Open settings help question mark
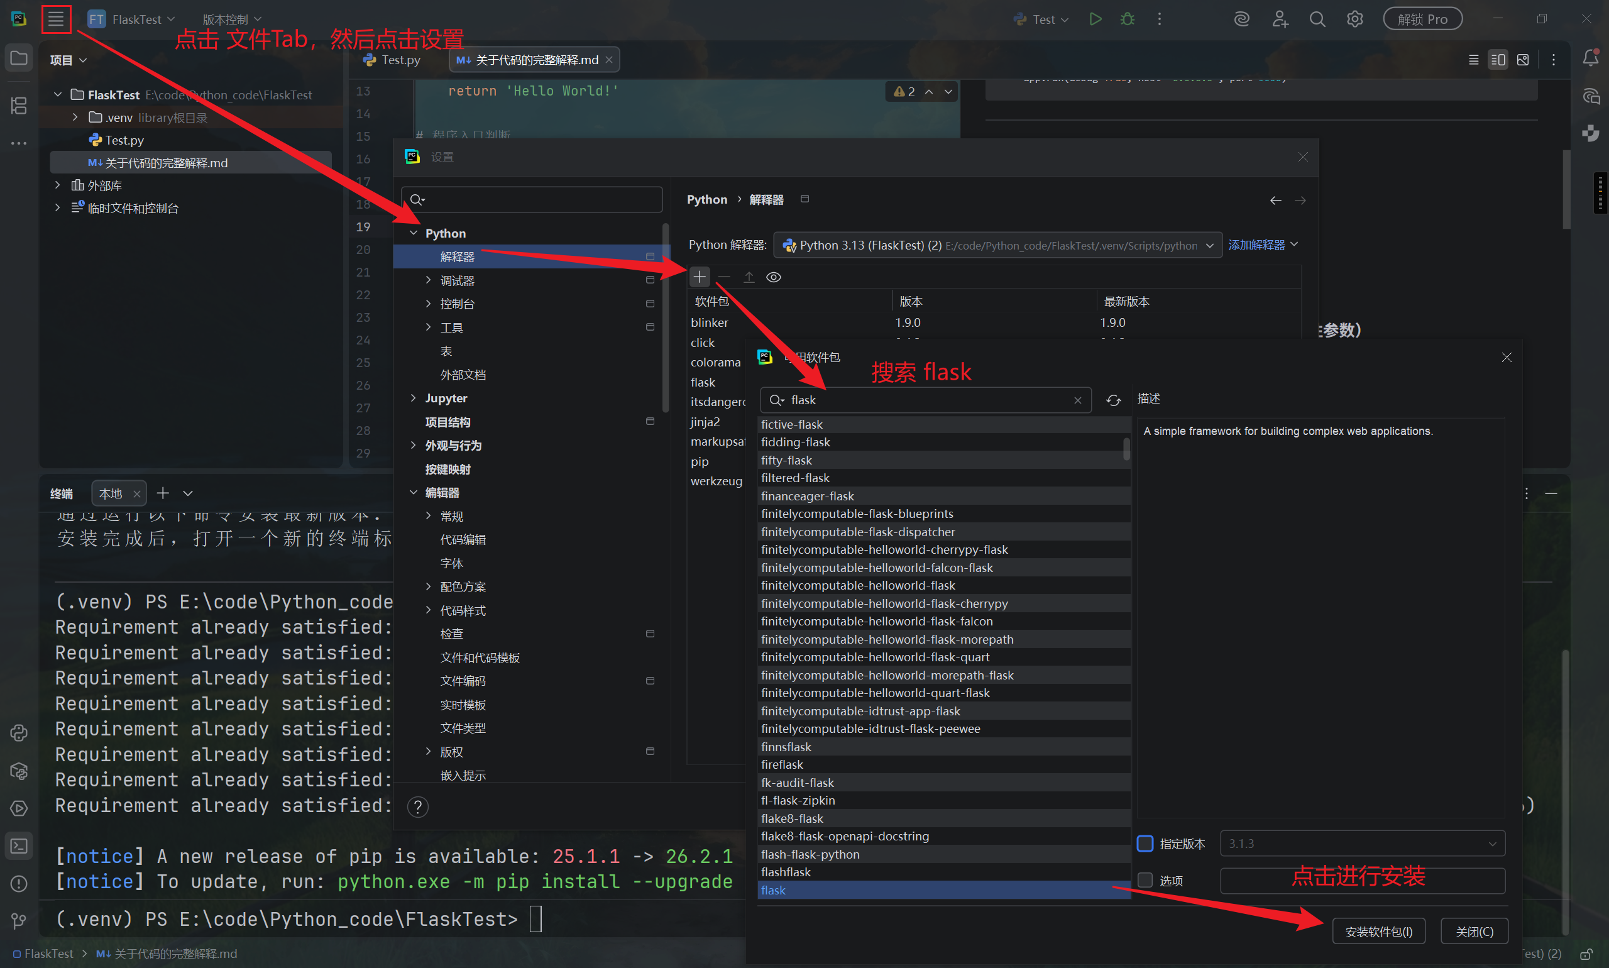Viewport: 1609px width, 968px height. point(417,807)
